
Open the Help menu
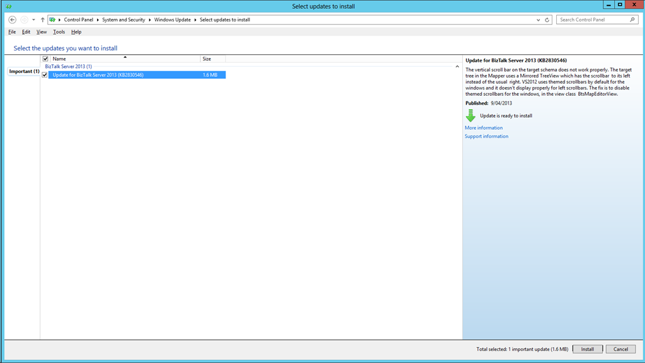pos(76,32)
